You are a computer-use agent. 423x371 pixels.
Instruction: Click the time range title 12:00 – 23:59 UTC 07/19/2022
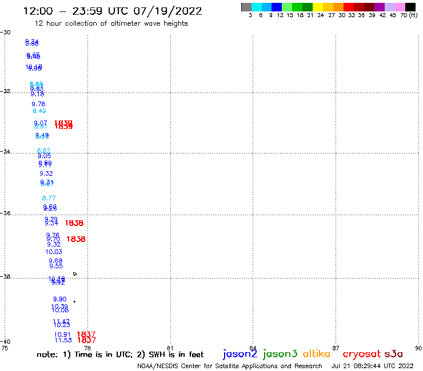(113, 11)
